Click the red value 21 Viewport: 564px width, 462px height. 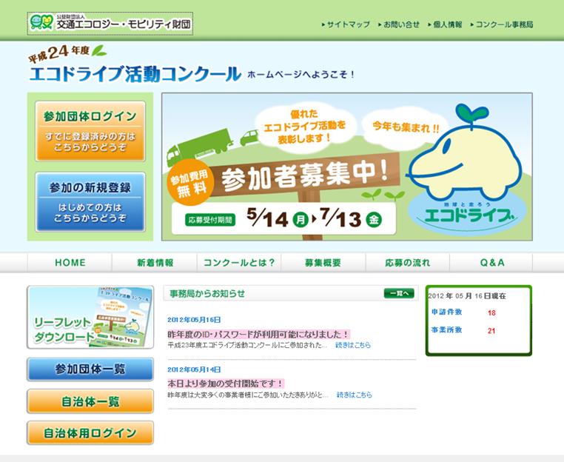491,331
